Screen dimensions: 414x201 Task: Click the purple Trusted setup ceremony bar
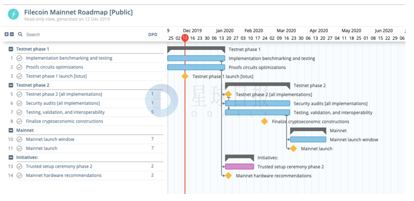[239, 167]
